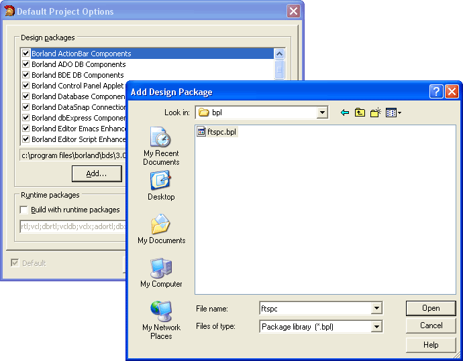The height and width of the screenshot is (361, 463).
Task: Click scroll up arrow in Design packages list
Action: click(279, 54)
